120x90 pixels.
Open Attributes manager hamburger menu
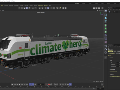(108, 47)
